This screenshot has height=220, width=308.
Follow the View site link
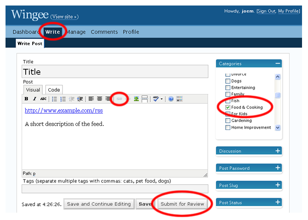[64, 17]
